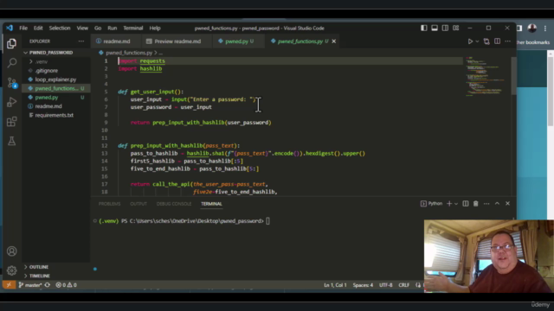554x311 pixels.
Task: Change encoding via UTF-8 status item
Action: [x=386, y=285]
